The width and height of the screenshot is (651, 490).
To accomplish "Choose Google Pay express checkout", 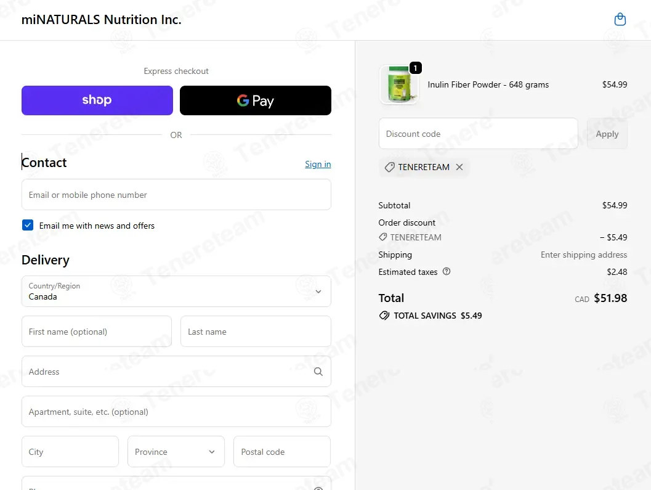I will click(x=256, y=100).
